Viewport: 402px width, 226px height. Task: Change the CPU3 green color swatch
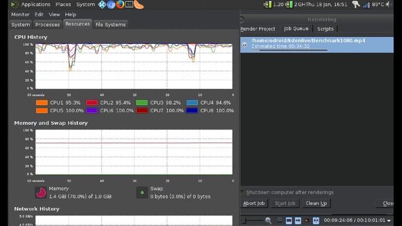142,103
